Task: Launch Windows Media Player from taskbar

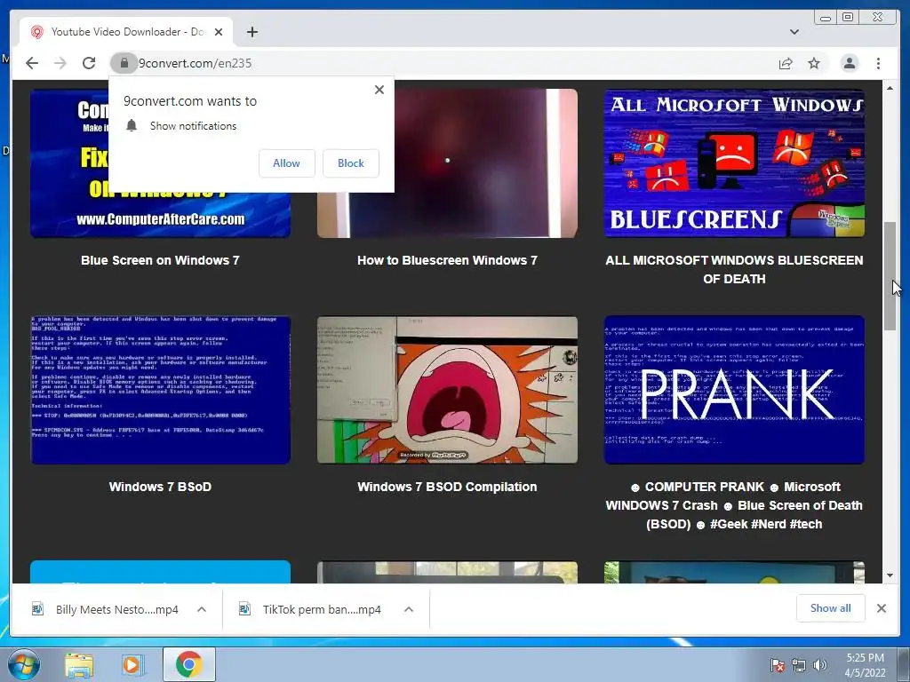Action: (x=132, y=664)
